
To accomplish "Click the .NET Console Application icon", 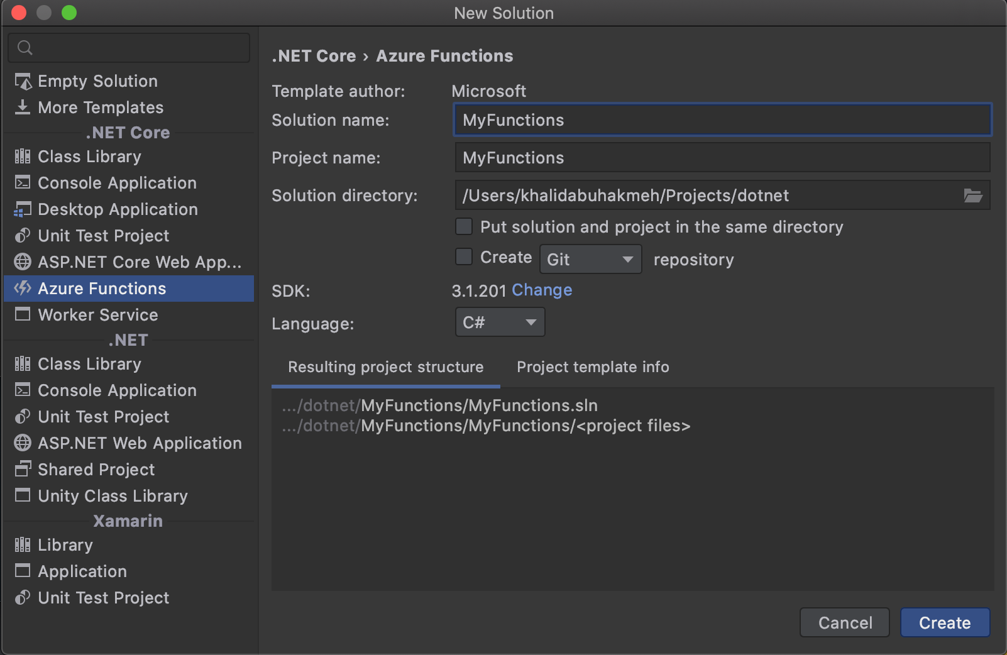I will pyautogui.click(x=23, y=390).
